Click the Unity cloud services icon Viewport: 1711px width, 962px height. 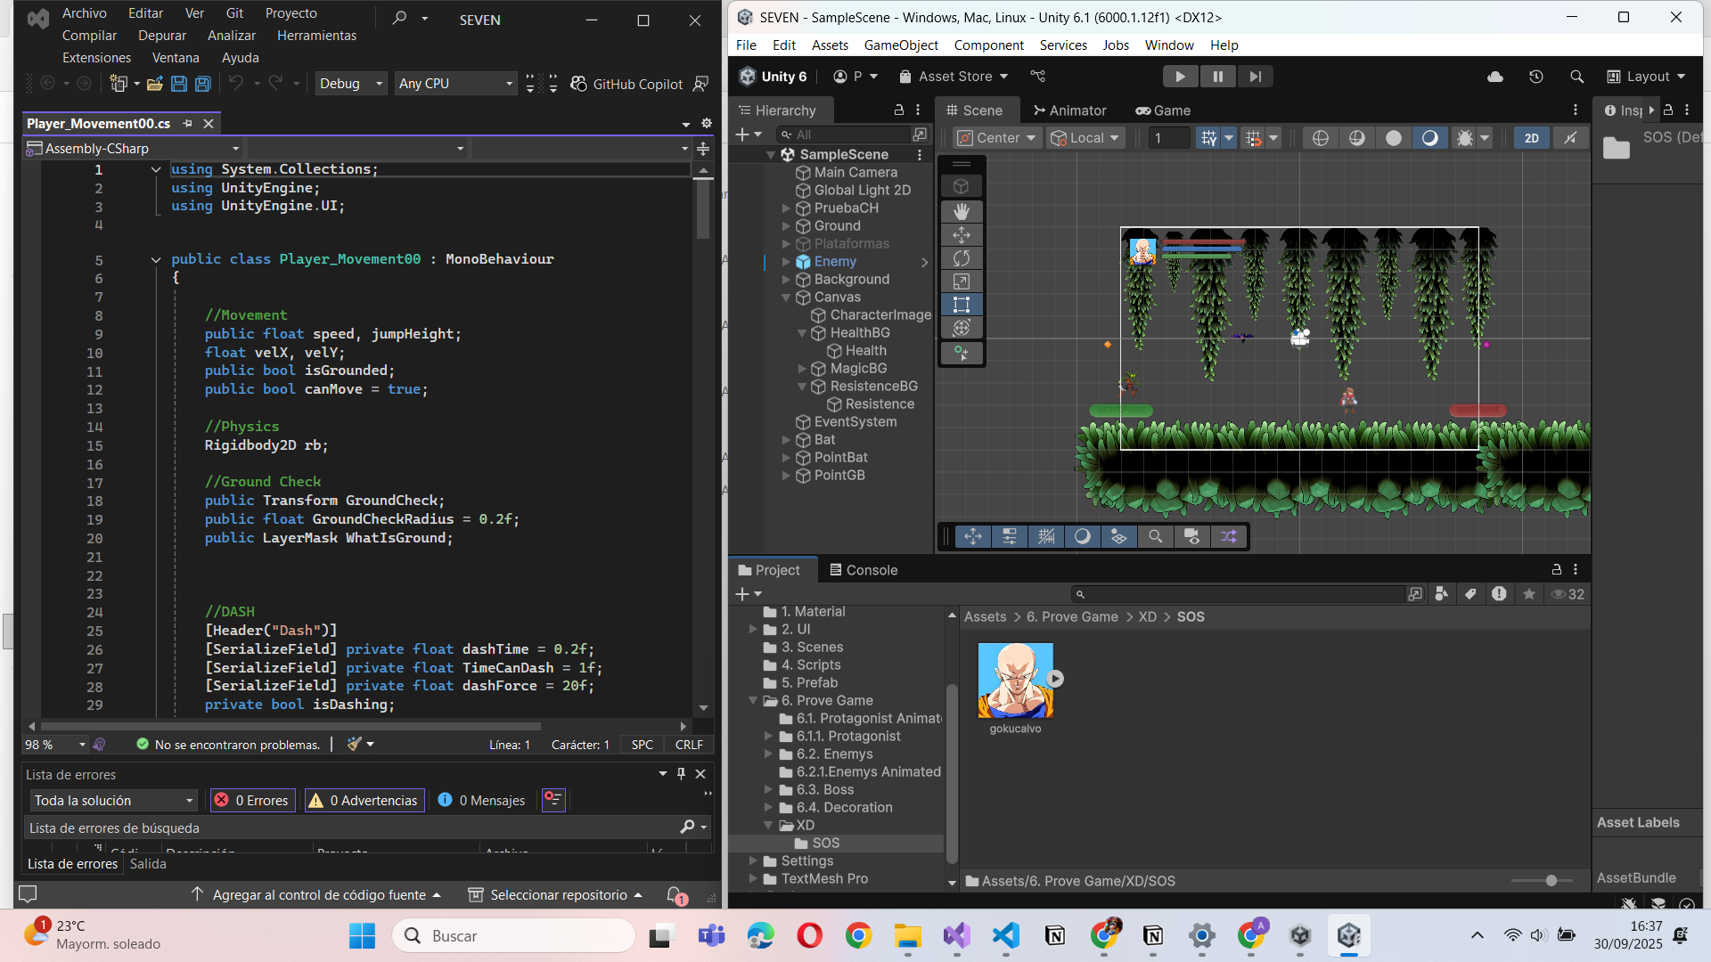[1495, 77]
